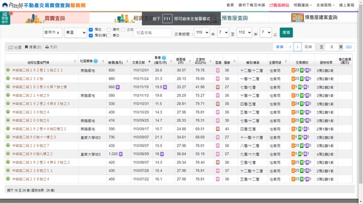The image size is (363, 204).
Task: Switch to the 預售屋查詢 tab
Action: pos(235,18)
